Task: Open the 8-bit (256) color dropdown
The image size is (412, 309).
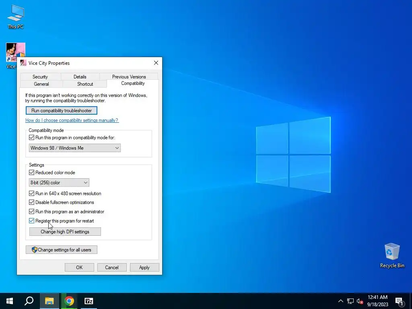Action: pyautogui.click(x=59, y=183)
